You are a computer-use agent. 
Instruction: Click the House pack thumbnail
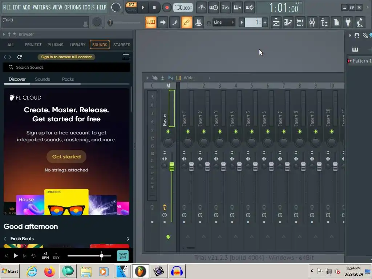pyautogui.click(x=30, y=205)
